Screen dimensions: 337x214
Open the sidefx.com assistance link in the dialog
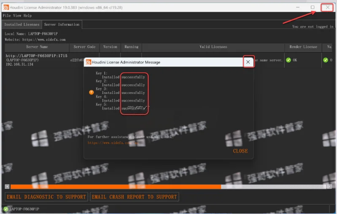113,142
